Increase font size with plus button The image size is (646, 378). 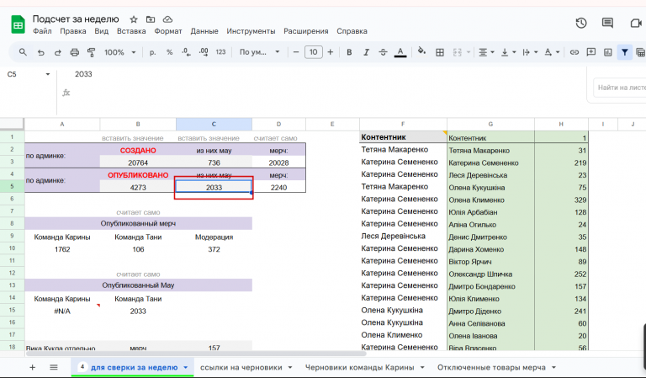coord(330,52)
